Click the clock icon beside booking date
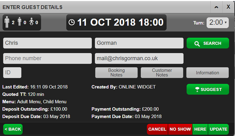 coord(72,22)
